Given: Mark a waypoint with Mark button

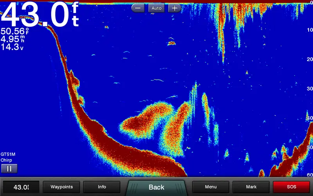Looking at the screenshot, I should (251, 187).
